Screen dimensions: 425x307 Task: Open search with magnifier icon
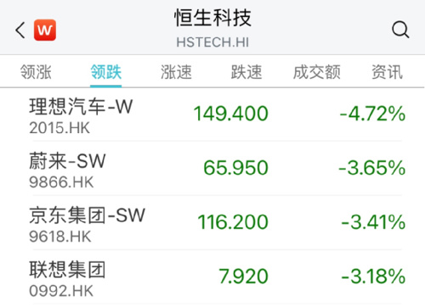click(x=400, y=30)
